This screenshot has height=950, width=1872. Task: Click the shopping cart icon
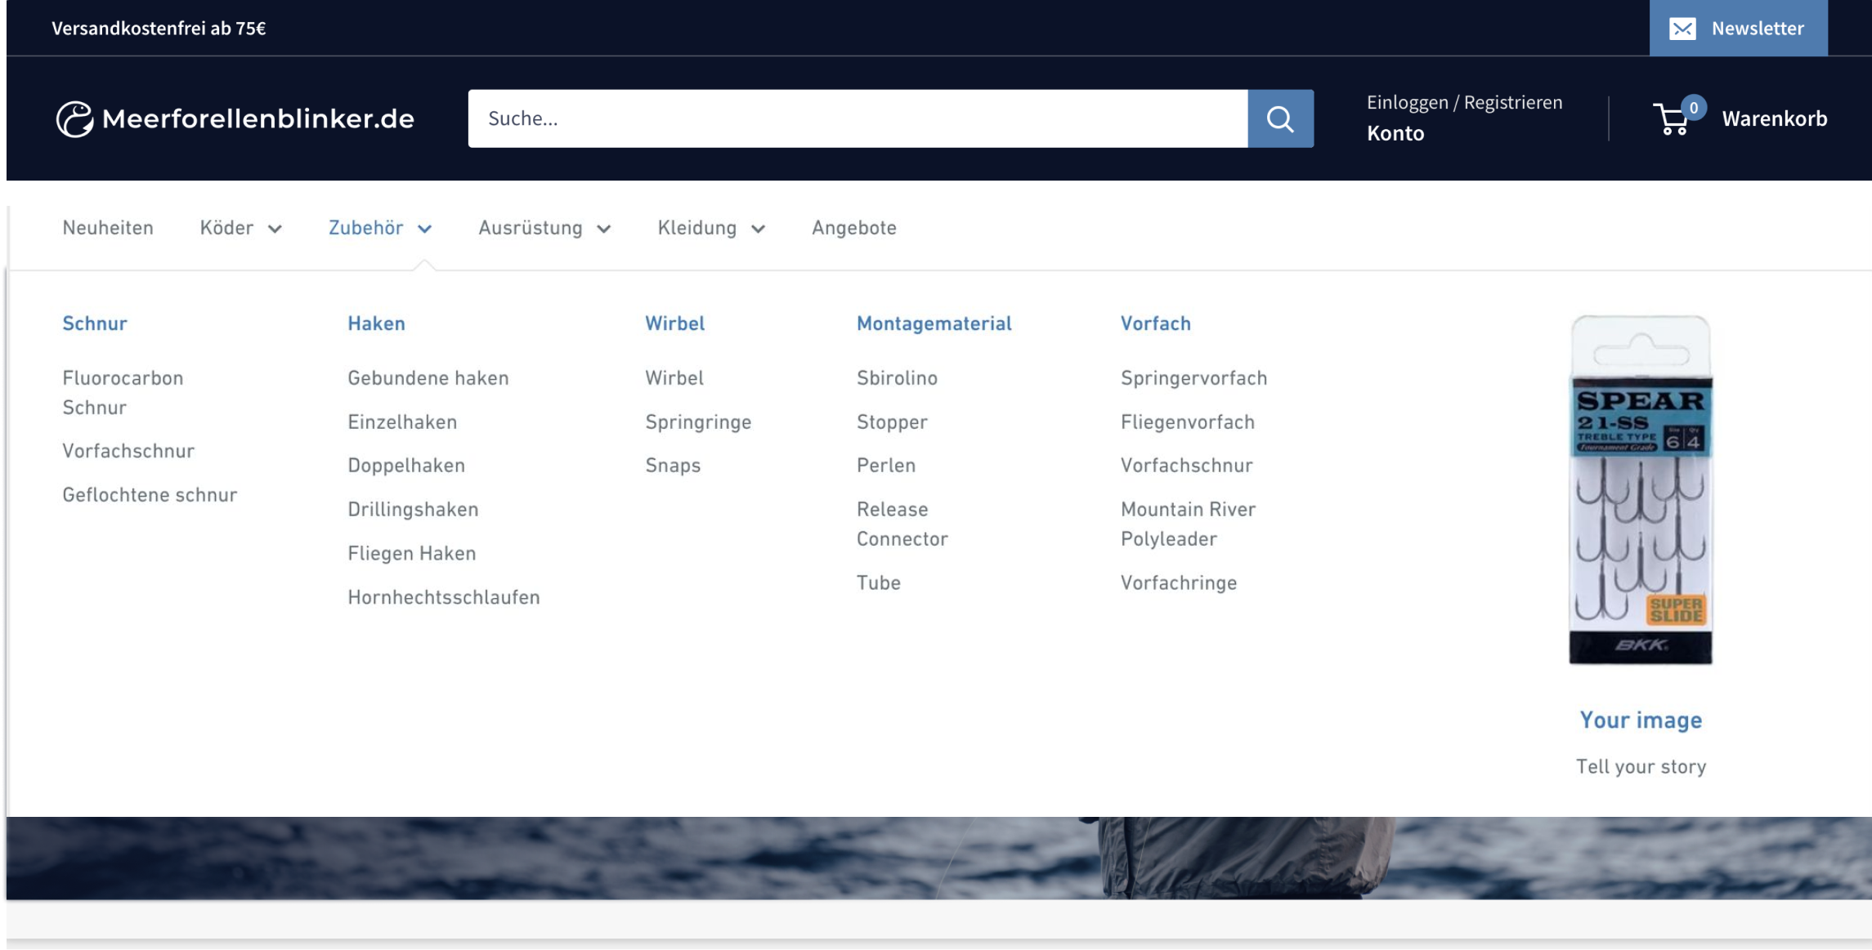(1673, 118)
